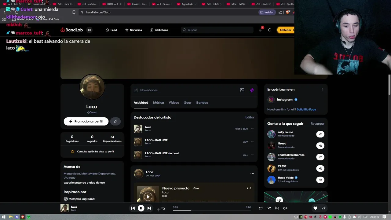Click the Promocionar perfil button
Image resolution: width=391 pixels, height=220 pixels.
pyautogui.click(x=86, y=121)
